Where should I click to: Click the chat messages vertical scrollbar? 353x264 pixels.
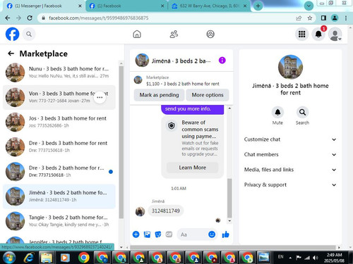pyautogui.click(x=229, y=199)
